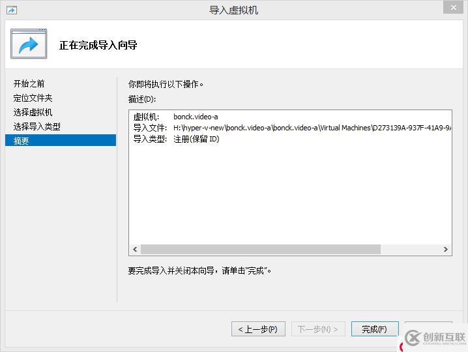Click the 导入类型: label in description
Image resolution: width=468 pixels, height=352 pixels.
pyautogui.click(x=150, y=139)
